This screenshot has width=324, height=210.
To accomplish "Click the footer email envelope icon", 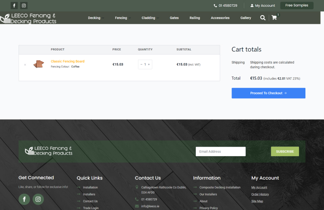I will tap(137, 206).
